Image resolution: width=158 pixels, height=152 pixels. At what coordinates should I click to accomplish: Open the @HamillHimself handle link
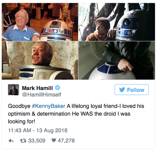[42, 95]
